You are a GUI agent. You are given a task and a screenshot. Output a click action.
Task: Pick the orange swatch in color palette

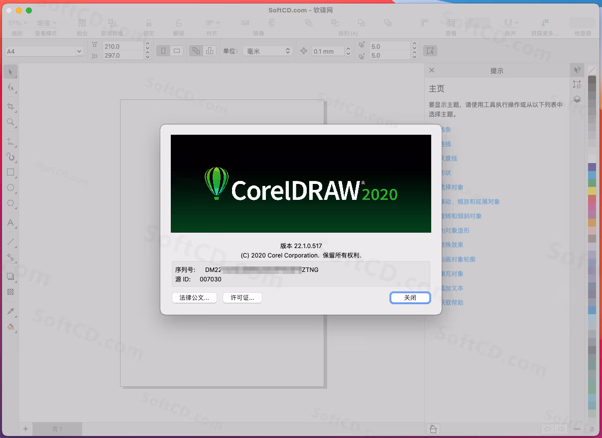coord(592,223)
